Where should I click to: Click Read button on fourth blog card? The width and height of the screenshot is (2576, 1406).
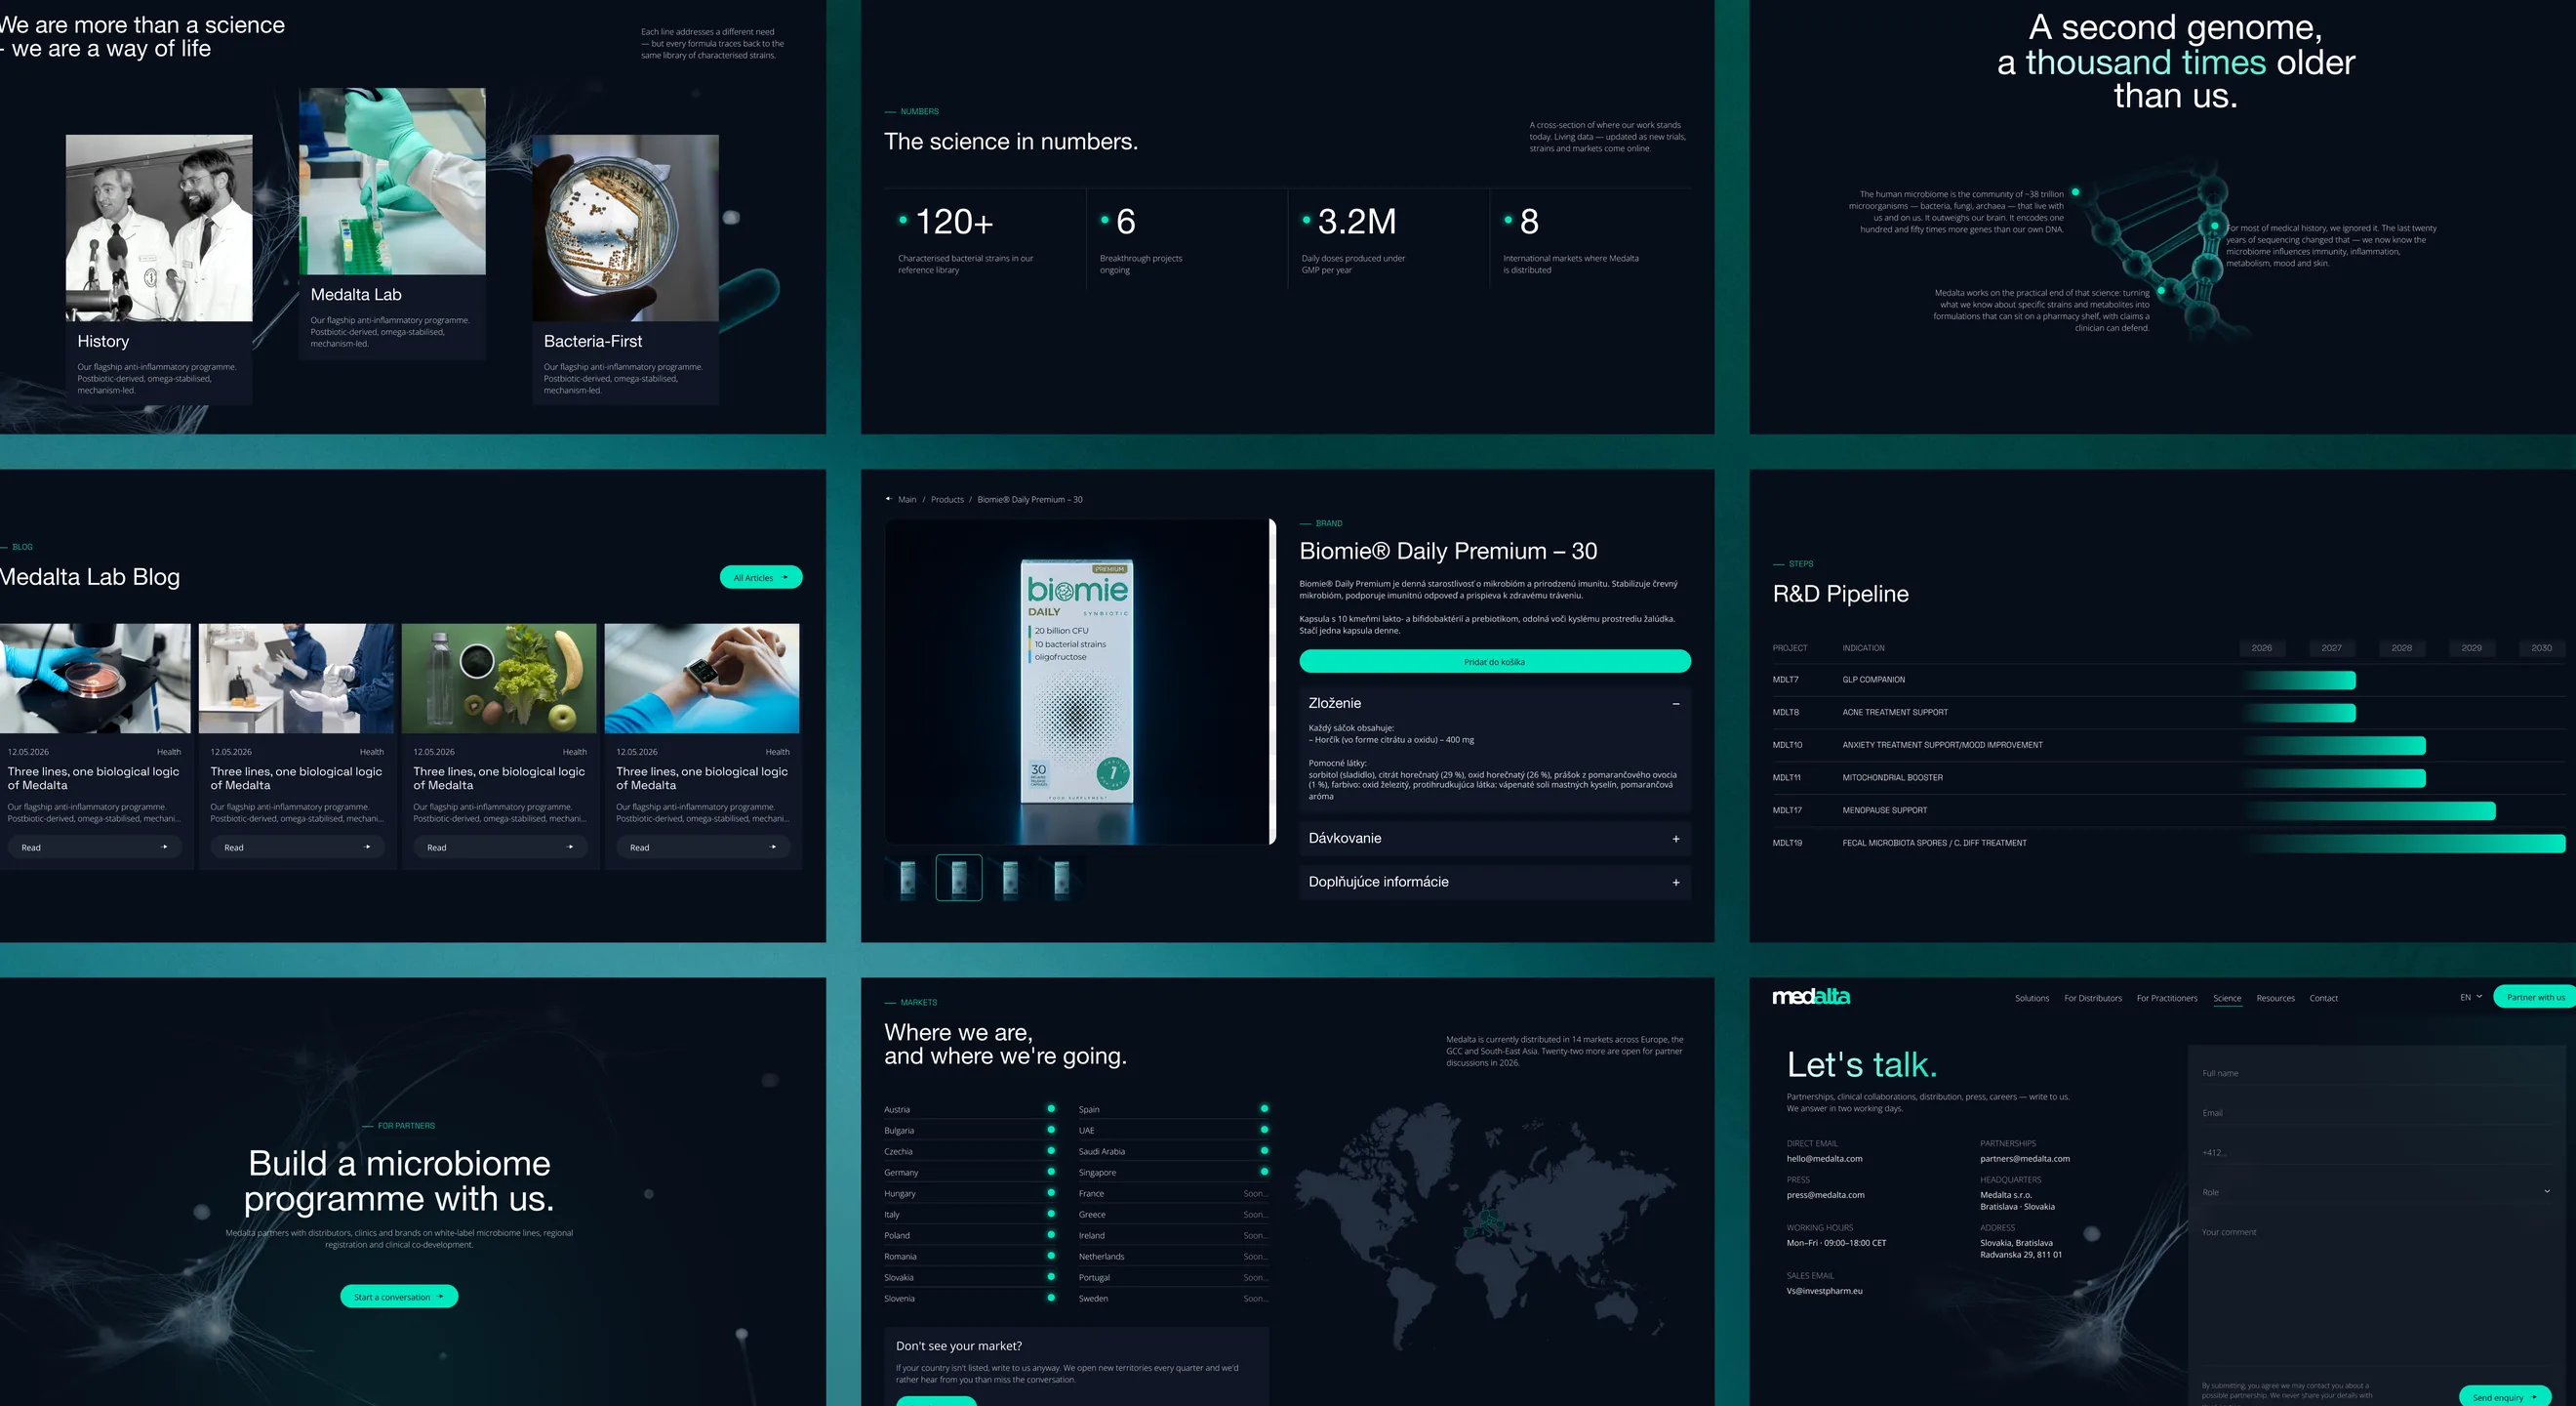click(x=703, y=848)
